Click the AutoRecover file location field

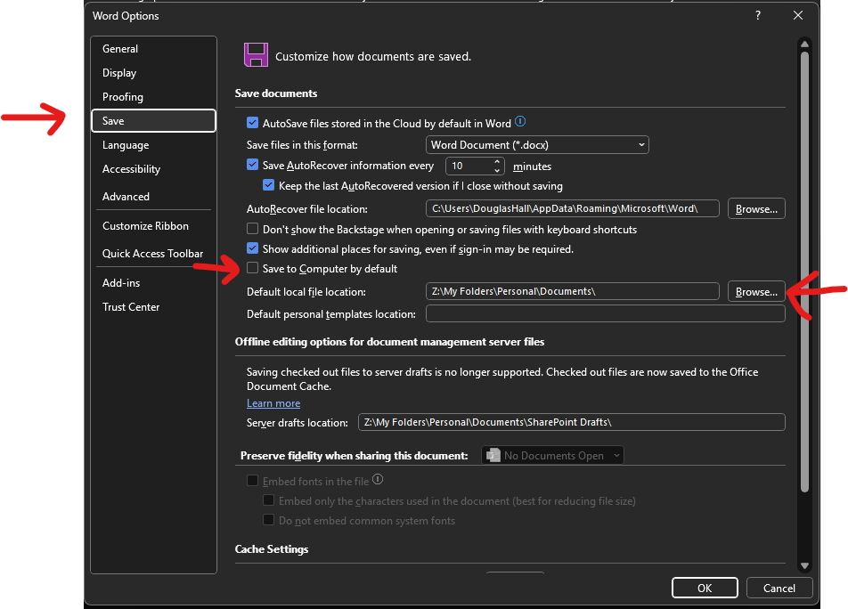click(573, 208)
